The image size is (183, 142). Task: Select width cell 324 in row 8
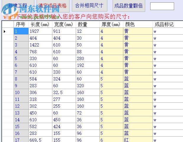coord(64,79)
